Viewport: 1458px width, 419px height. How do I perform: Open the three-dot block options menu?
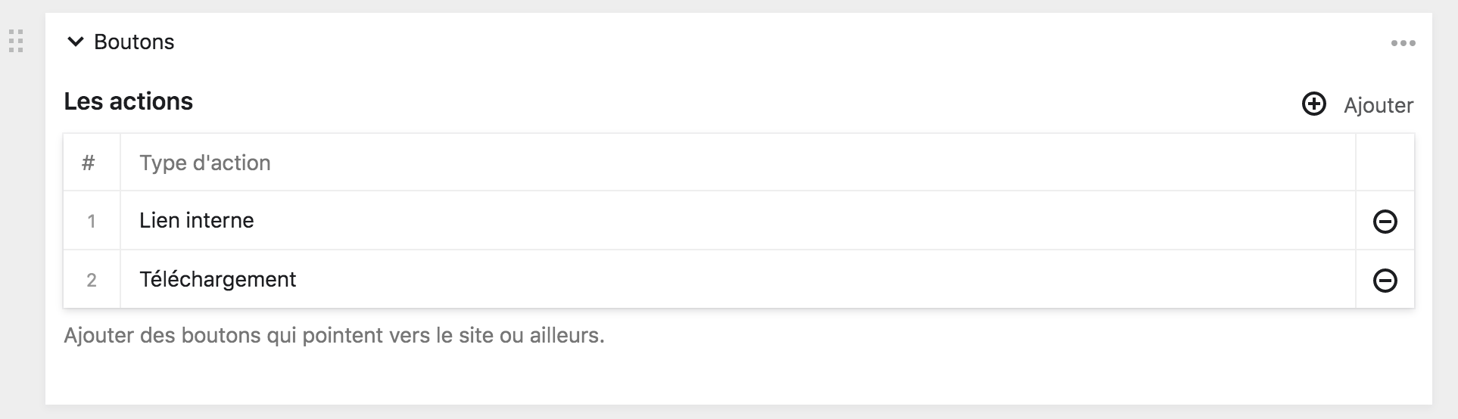[x=1403, y=44]
